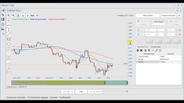Open the second-row price dropdown in trade panel

point(155,34)
